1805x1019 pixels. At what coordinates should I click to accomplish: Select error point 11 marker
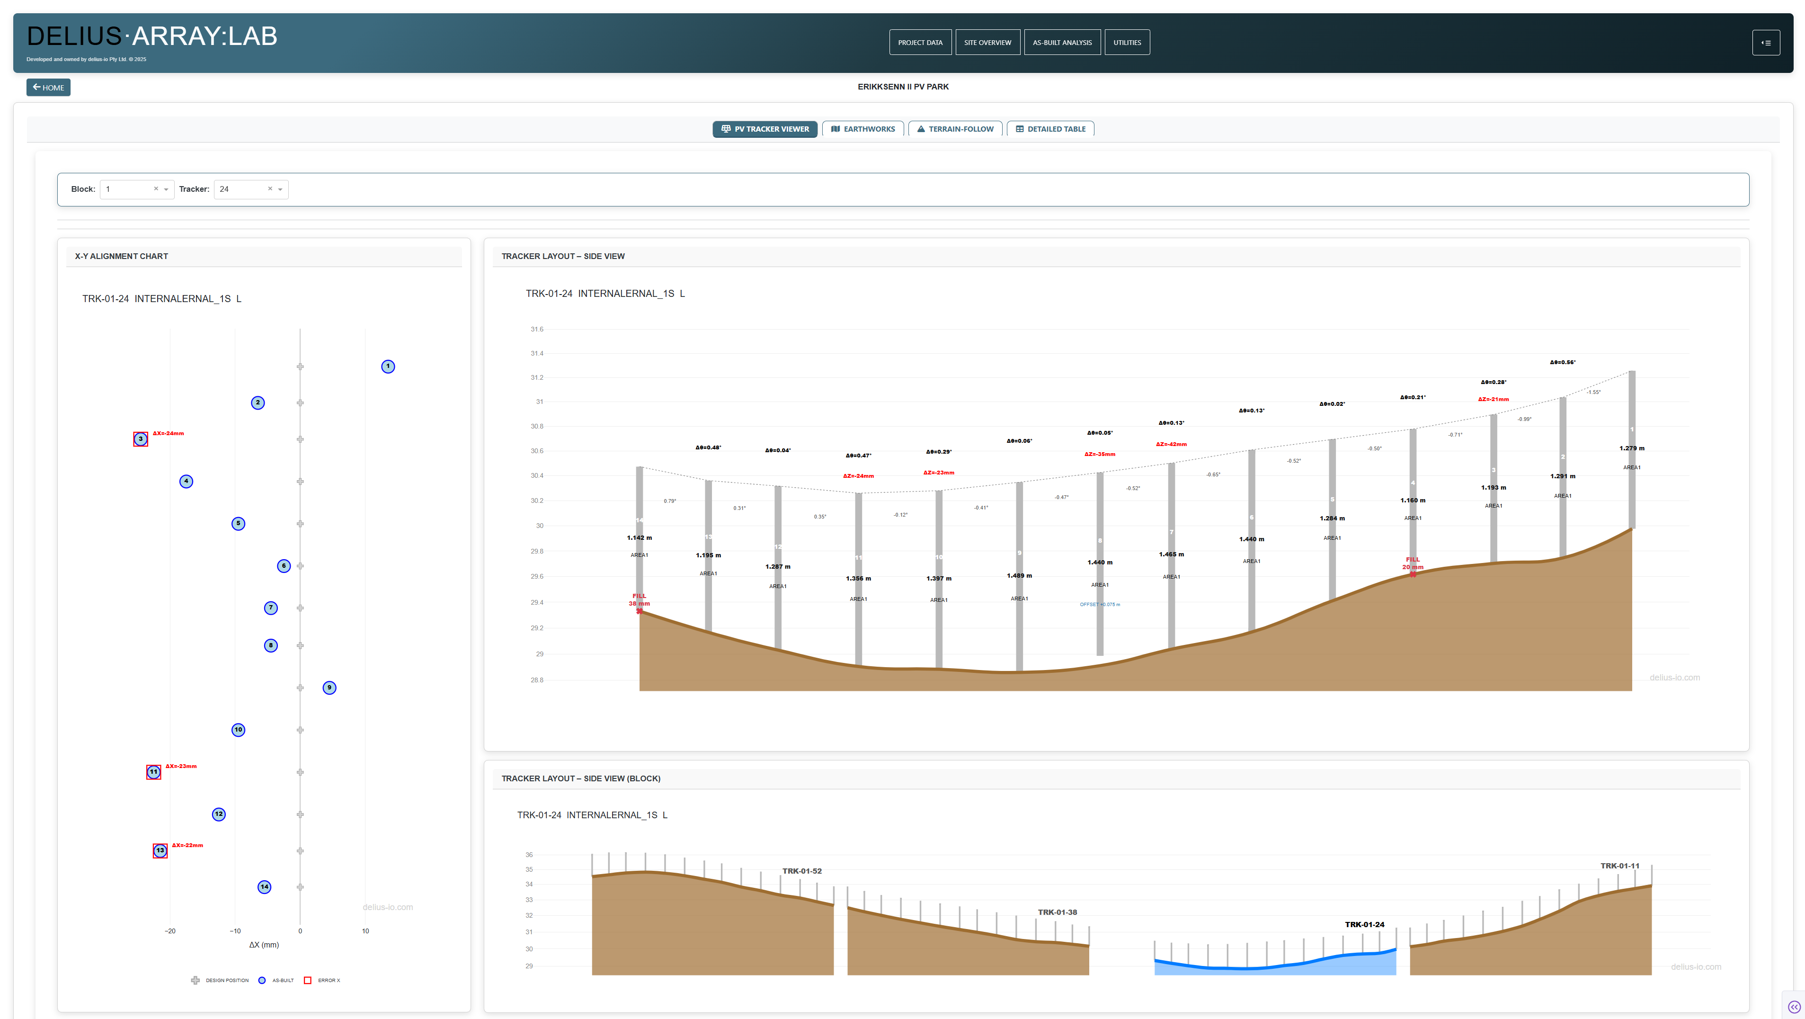click(x=153, y=772)
